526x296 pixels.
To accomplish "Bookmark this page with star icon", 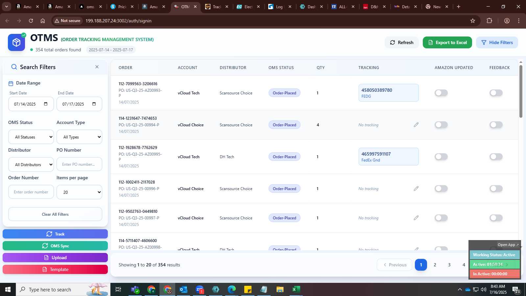I will [473, 21].
